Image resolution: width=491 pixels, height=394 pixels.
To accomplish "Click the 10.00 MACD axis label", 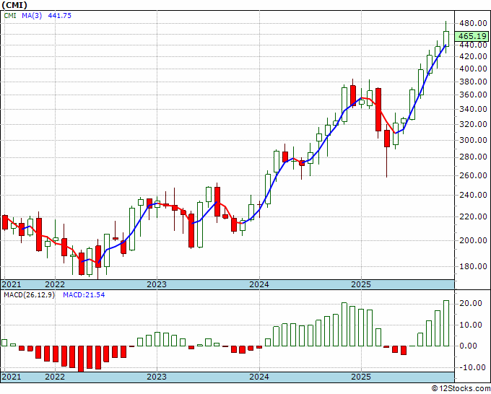I will (x=471, y=325).
